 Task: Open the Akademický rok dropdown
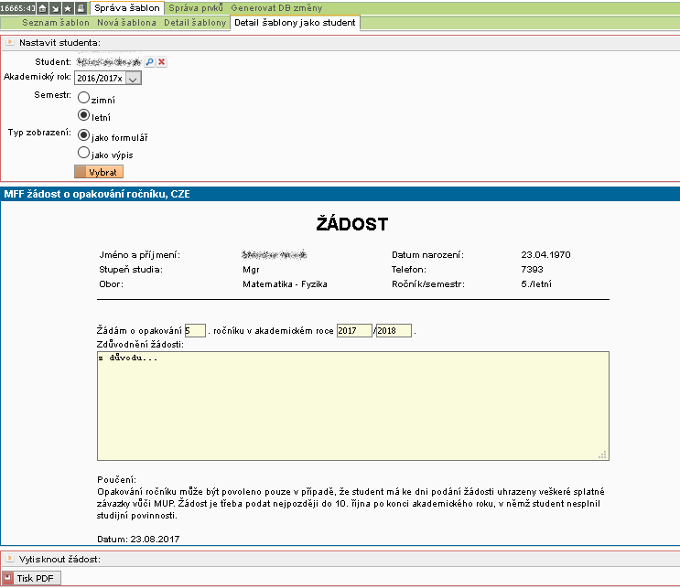tap(133, 79)
